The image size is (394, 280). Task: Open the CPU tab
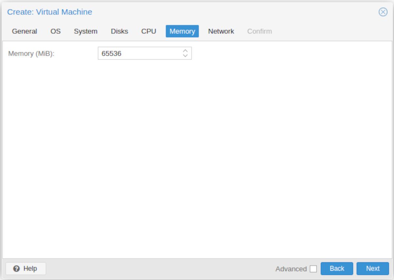(x=149, y=31)
